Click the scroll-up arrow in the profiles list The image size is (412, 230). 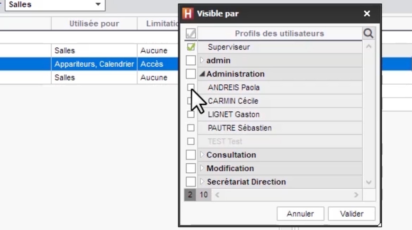[x=368, y=47]
